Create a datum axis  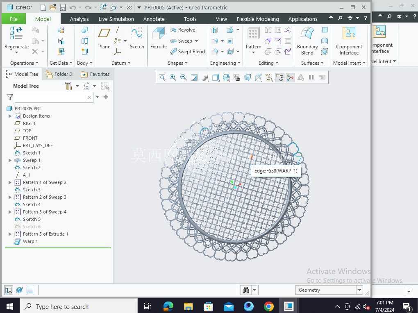[118, 30]
